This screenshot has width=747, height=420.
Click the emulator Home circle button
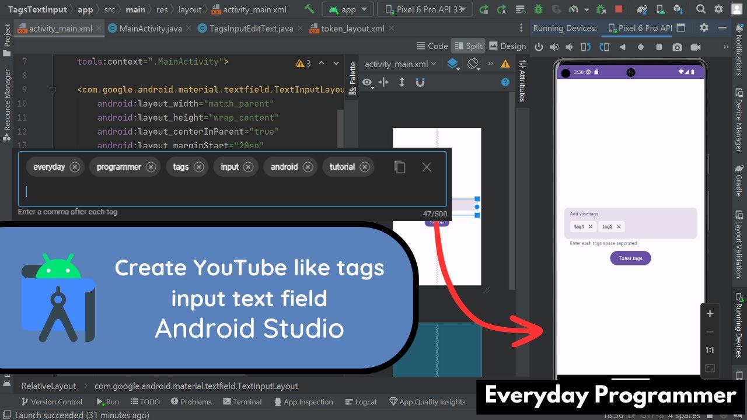tap(641, 47)
